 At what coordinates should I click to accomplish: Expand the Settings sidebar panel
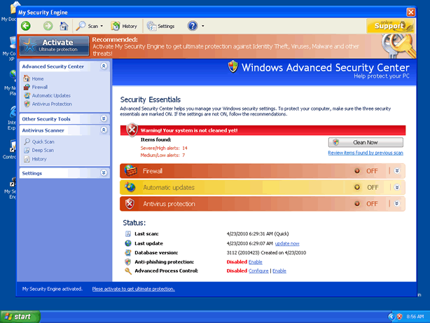(x=104, y=172)
